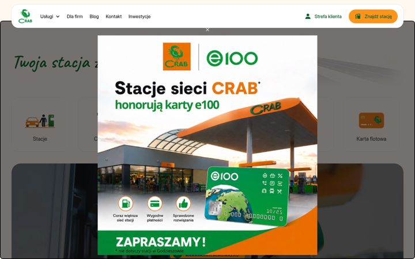Click the user profile icon beside Strefa klienta
The image size is (415, 259).
(x=308, y=16)
